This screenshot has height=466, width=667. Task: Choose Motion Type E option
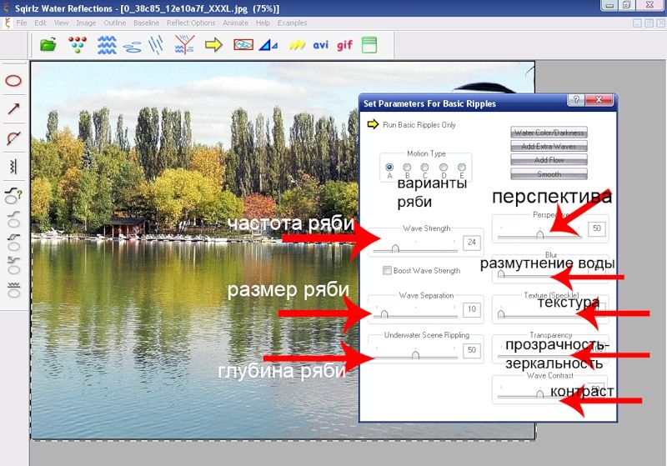[461, 167]
